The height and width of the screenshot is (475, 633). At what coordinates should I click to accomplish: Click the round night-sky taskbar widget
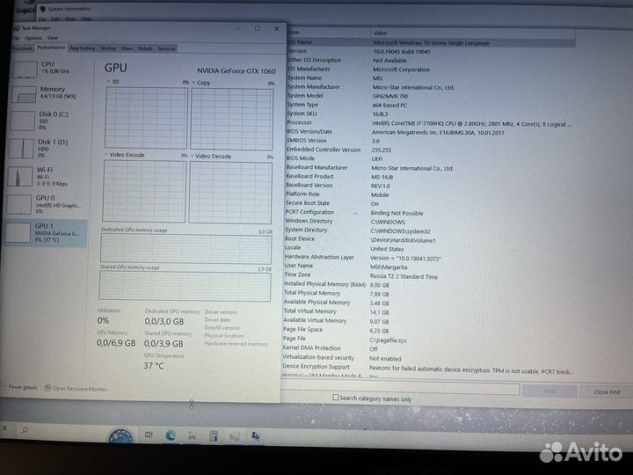[x=120, y=435]
